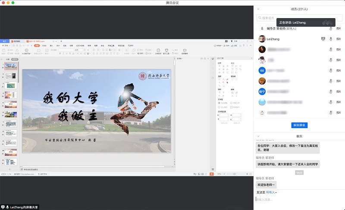Click the orange slideshow play button
The width and height of the screenshot is (345, 210).
[x=211, y=174]
